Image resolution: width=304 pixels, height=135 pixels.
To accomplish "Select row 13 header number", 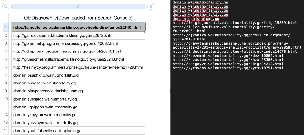I will [x=6, y=123].
